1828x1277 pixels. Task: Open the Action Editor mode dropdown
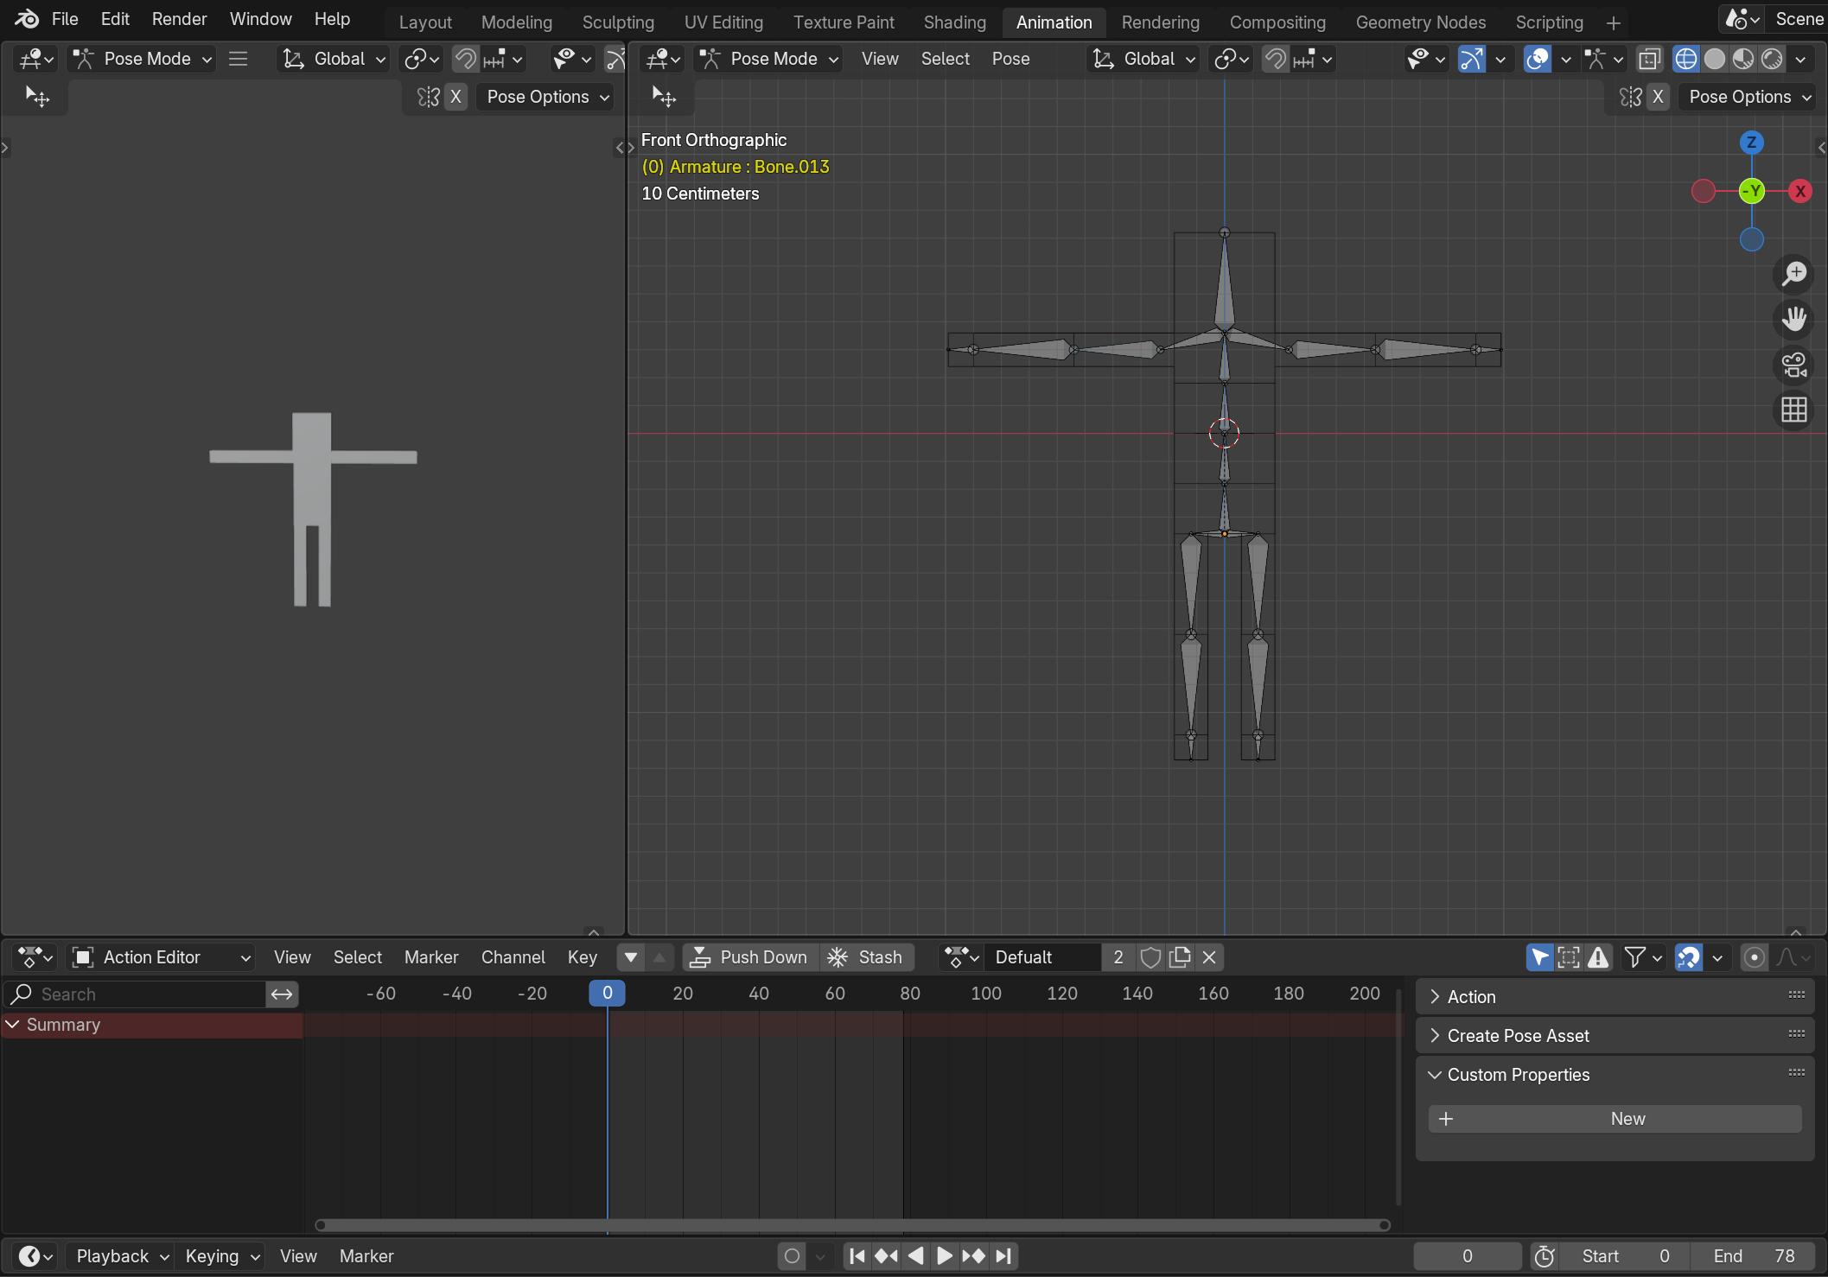[162, 957]
